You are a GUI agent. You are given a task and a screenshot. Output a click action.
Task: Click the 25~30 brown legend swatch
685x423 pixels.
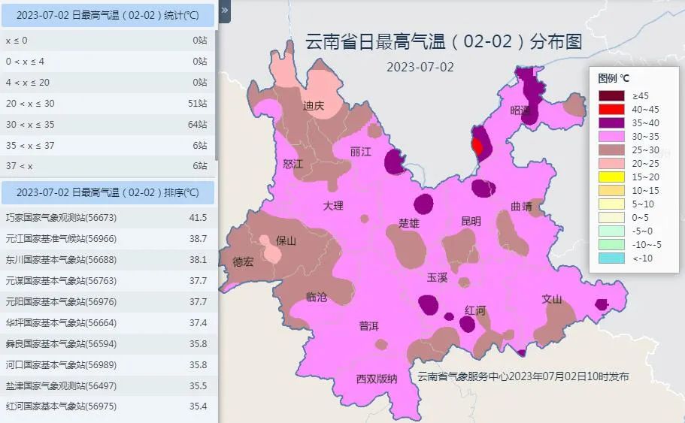(611, 150)
